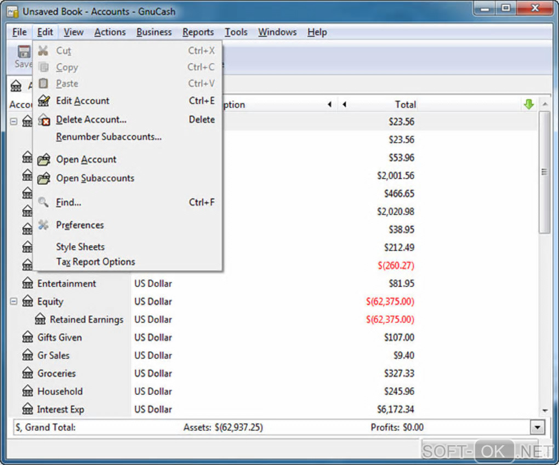Open the View menu
This screenshot has width=559, height=465.
coord(73,32)
